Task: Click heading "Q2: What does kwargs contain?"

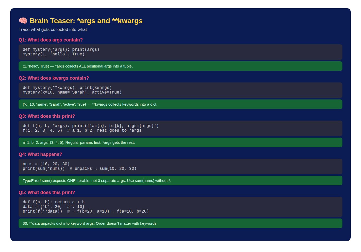Action: pos(54,78)
